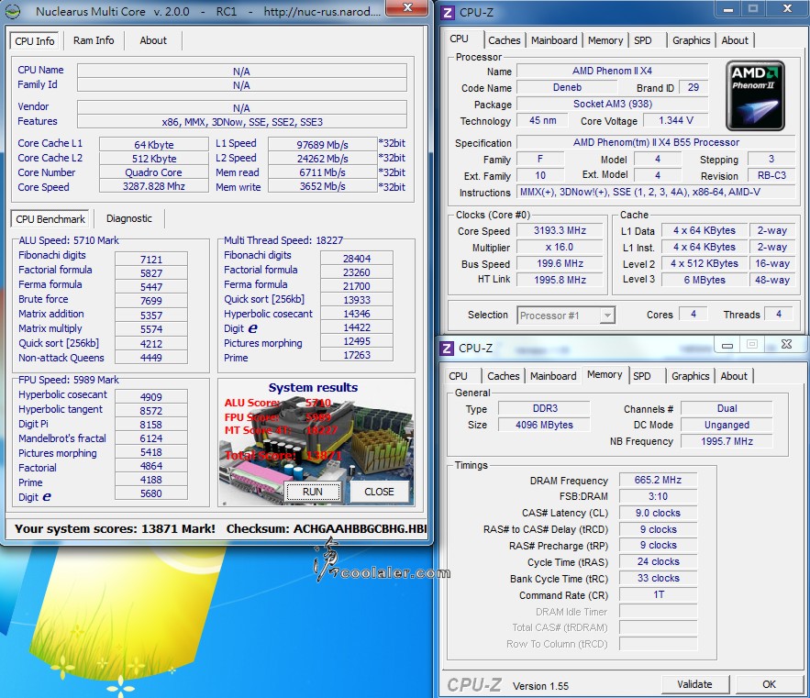This screenshot has width=810, height=698.
Task: Switch to the Diagnostic tab
Action: (x=129, y=218)
